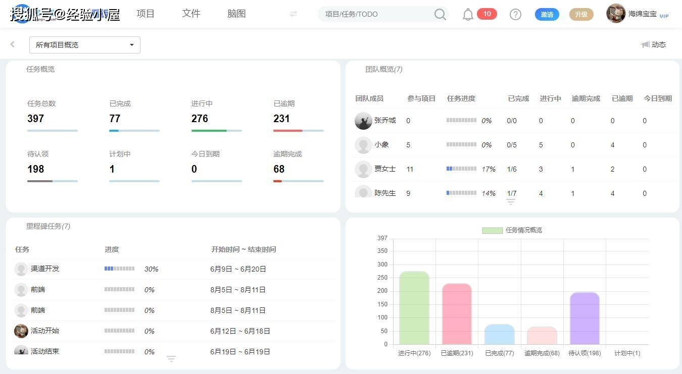Click 活动开始 task avatar
The image size is (682, 374).
21,331
